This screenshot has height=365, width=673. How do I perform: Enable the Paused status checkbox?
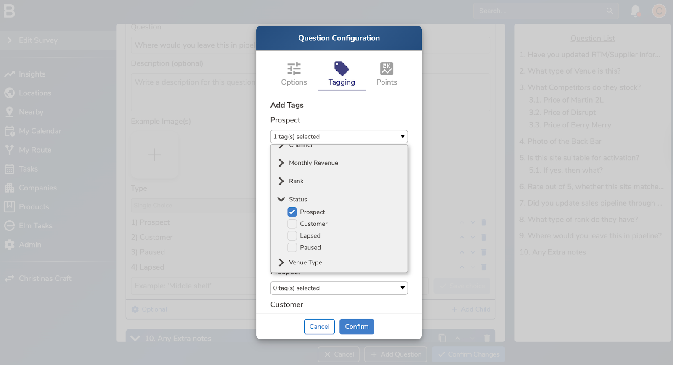click(x=292, y=247)
